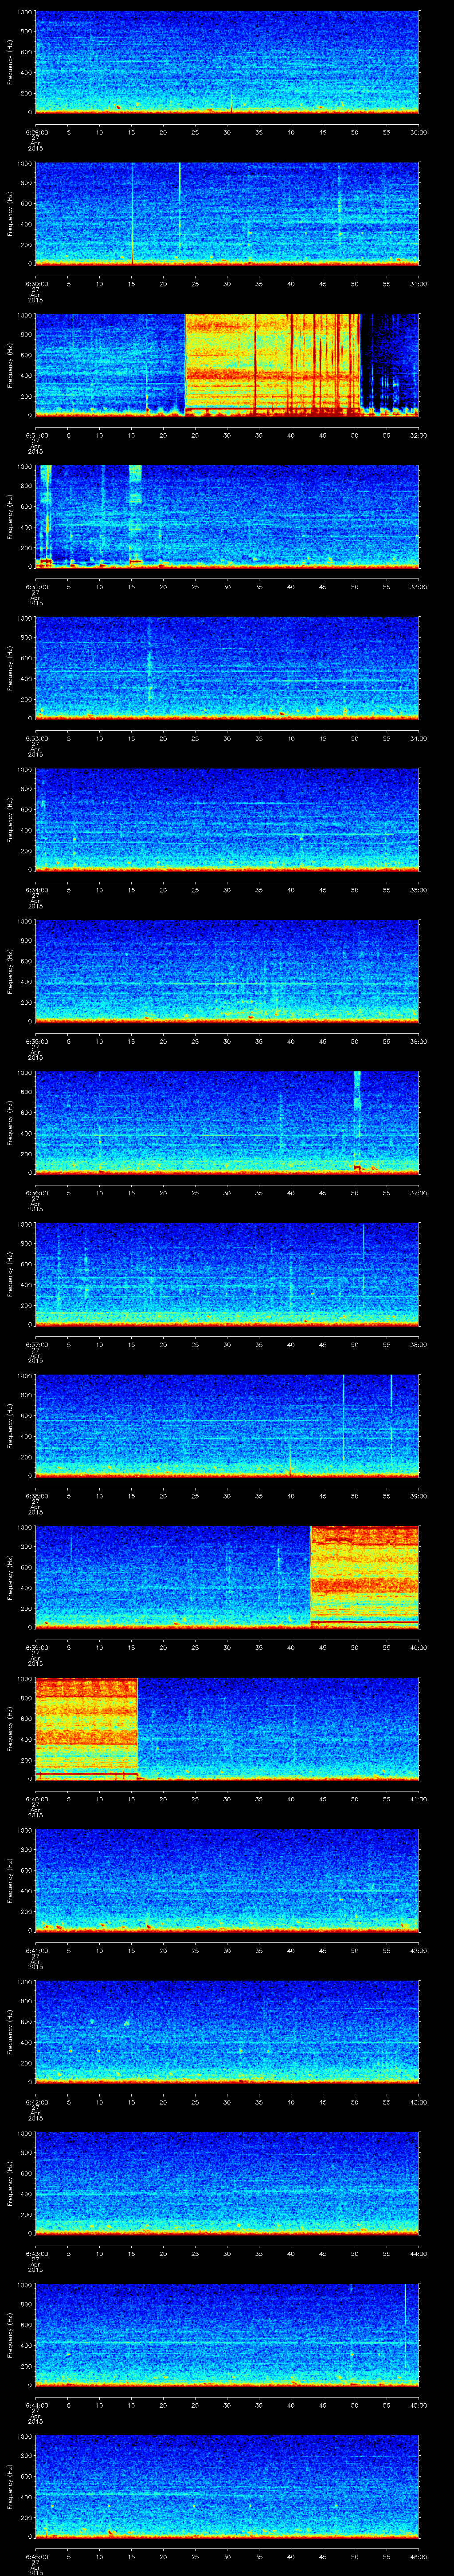Screen dimensions: 454x2576
Task: Select the spectrogram starting at 6:30:00
Action: click(227, 214)
